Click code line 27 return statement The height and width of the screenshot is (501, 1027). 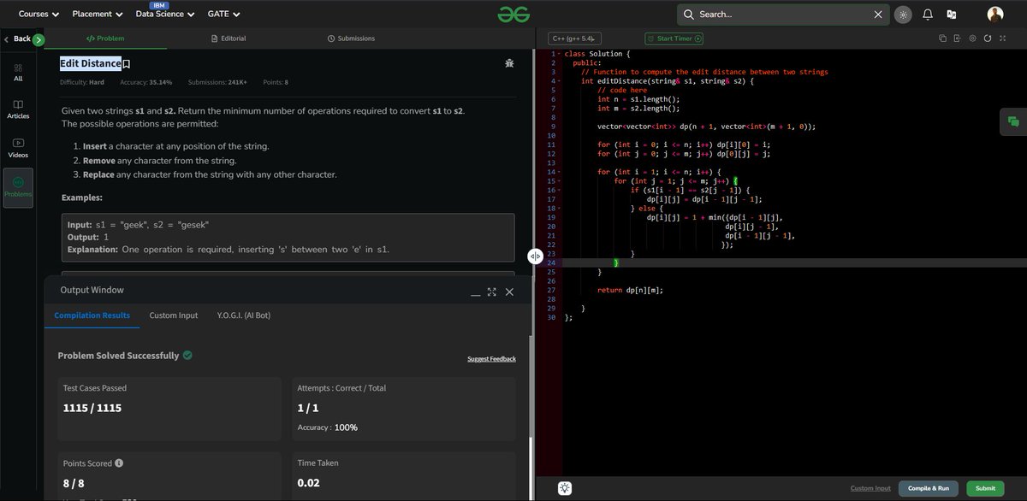[630, 290]
